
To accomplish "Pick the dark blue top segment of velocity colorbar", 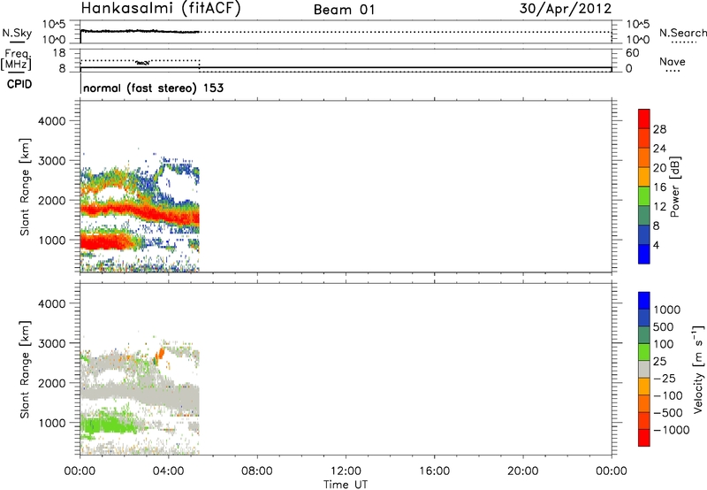I will [644, 301].
